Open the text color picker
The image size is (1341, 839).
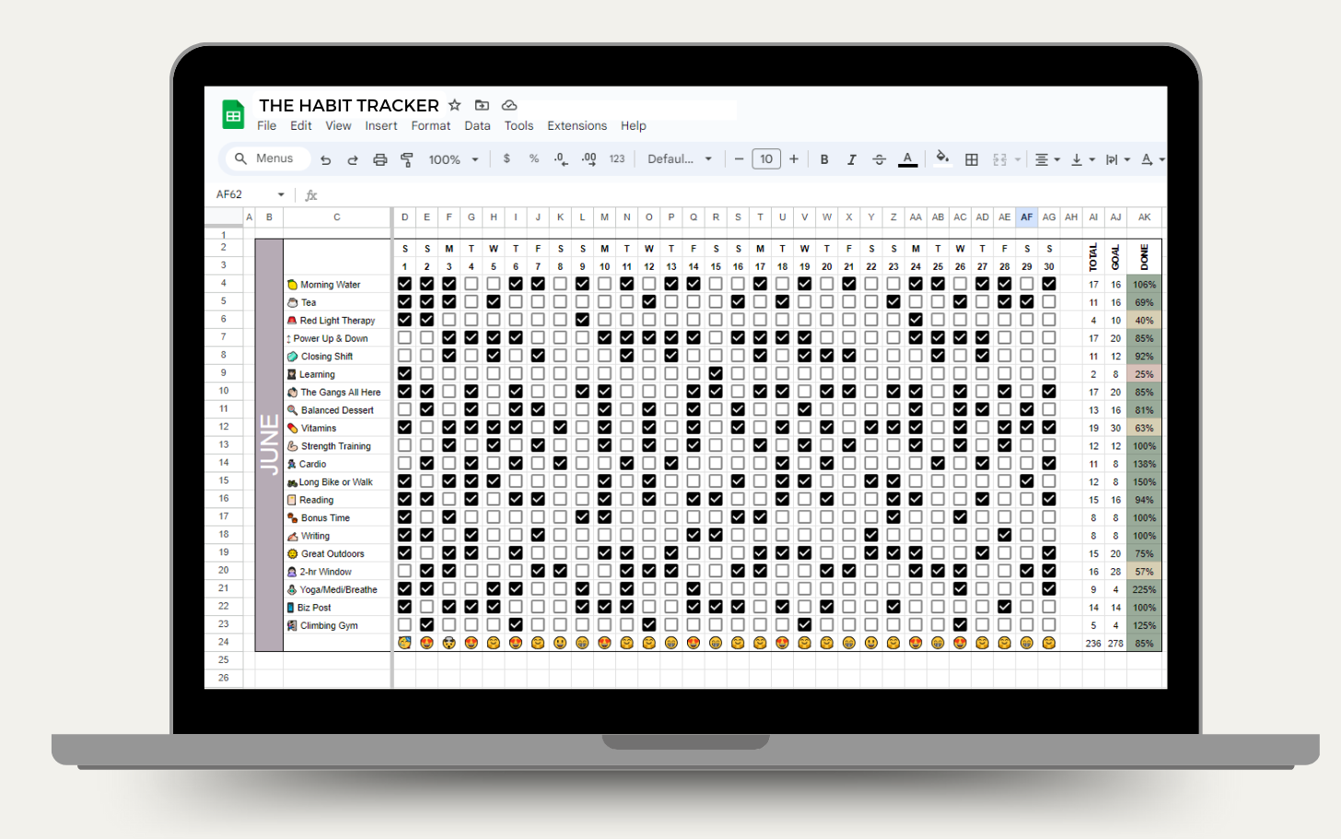(x=907, y=159)
